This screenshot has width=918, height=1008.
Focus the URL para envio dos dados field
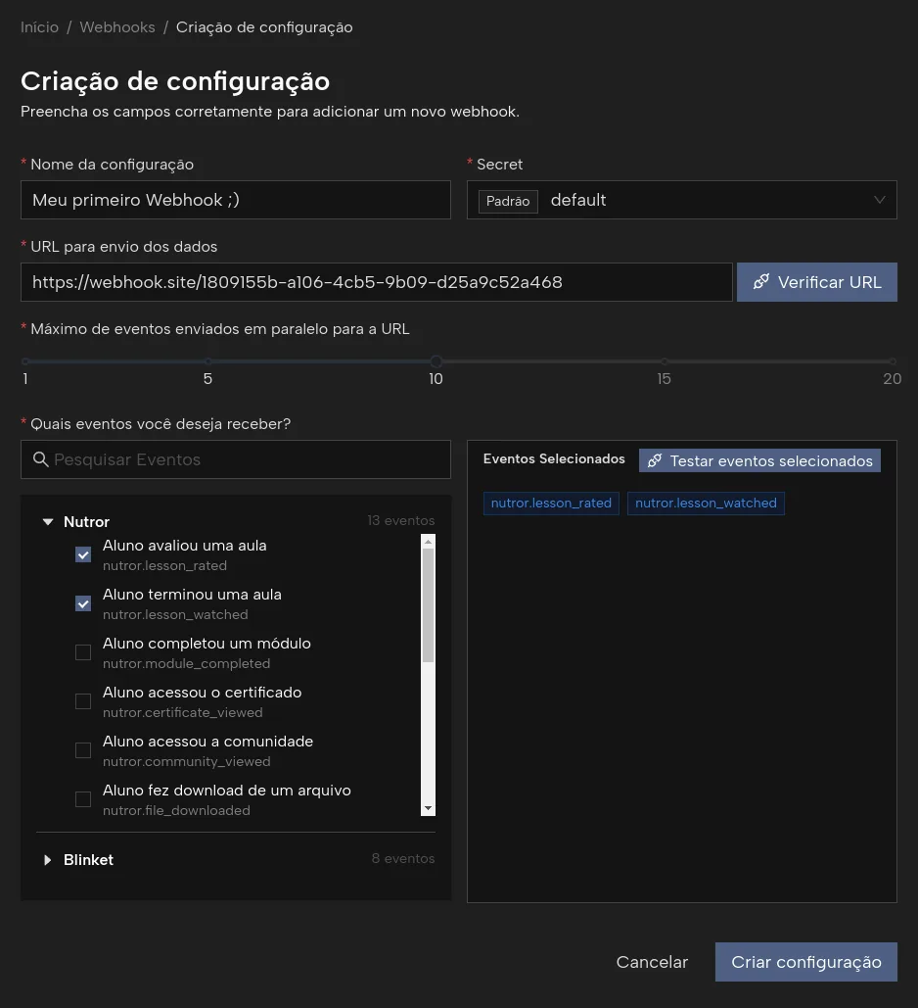(377, 281)
